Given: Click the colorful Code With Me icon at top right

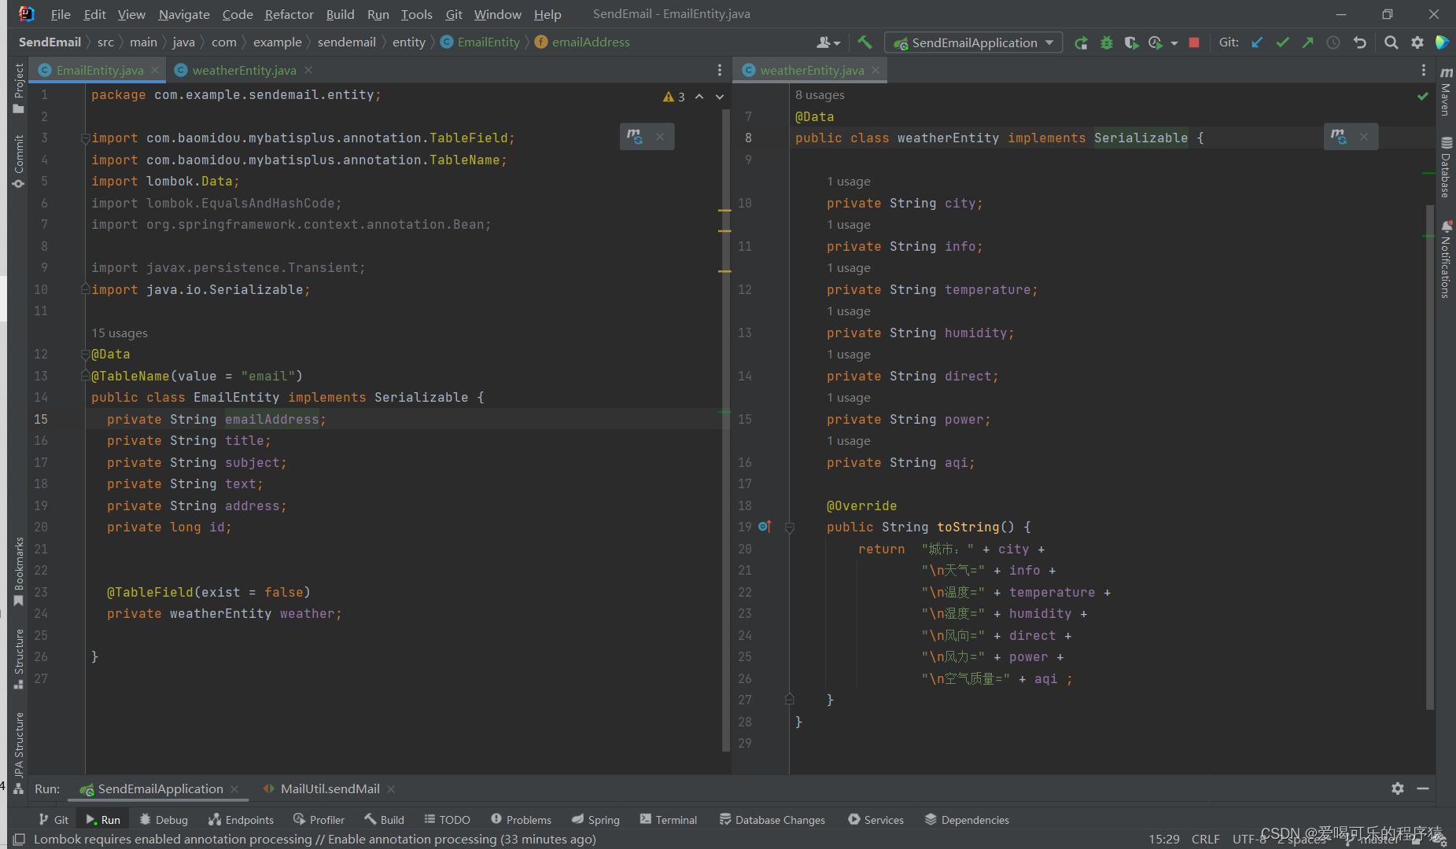Looking at the screenshot, I should coord(1442,42).
